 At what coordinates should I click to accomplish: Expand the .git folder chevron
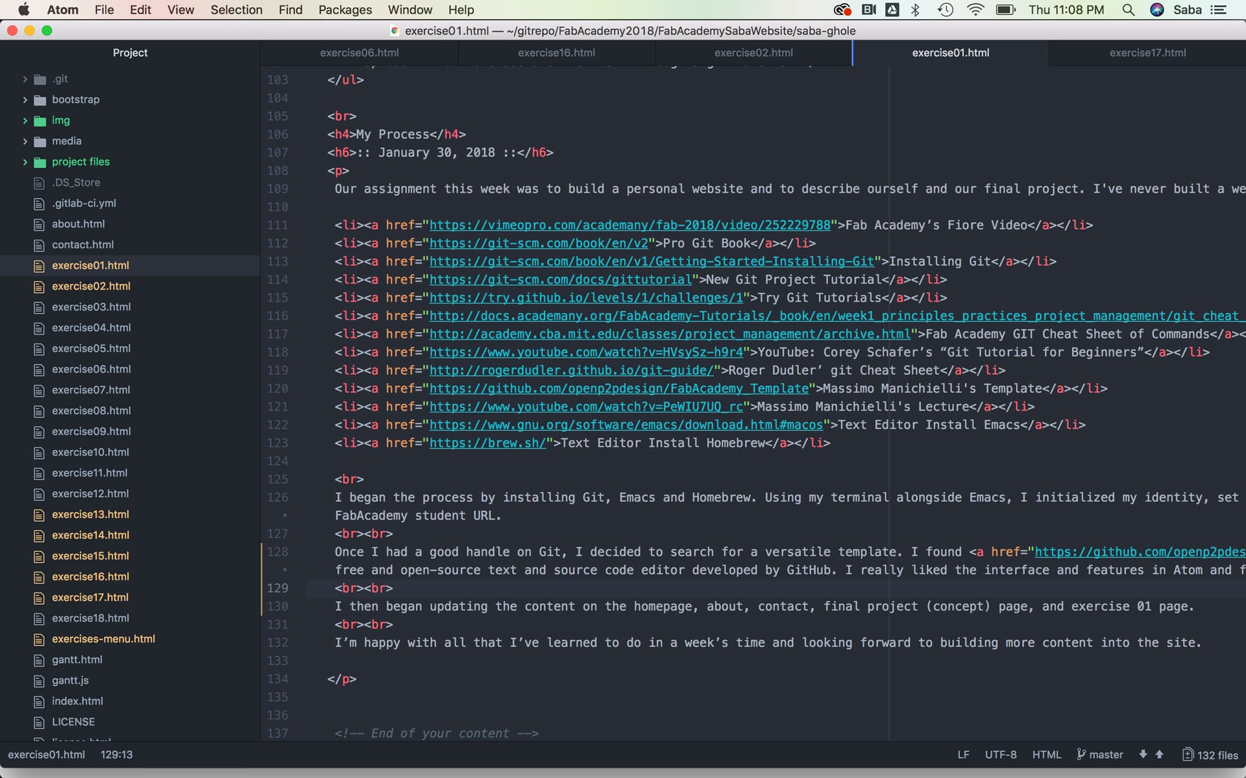tap(25, 79)
